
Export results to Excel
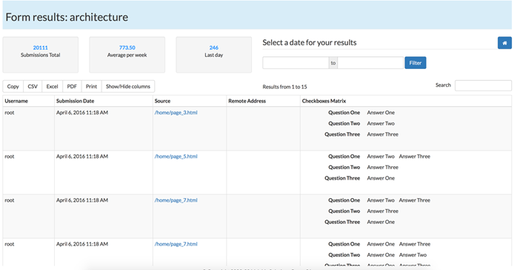[52, 87]
